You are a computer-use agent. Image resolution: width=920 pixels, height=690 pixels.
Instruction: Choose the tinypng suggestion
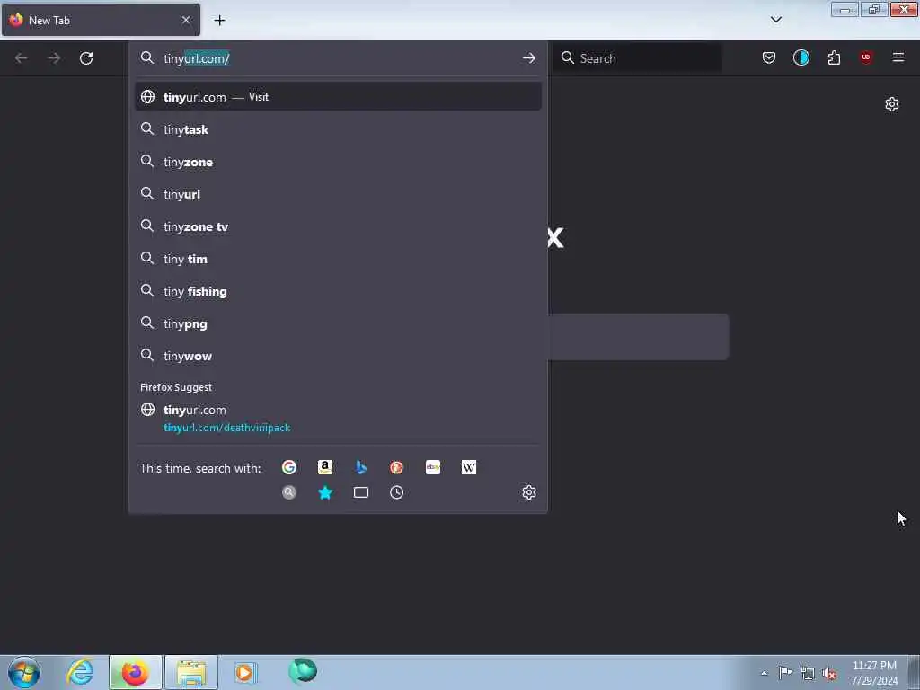(338, 323)
